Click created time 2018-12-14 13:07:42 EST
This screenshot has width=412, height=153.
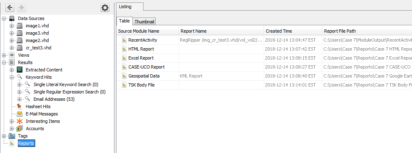click(293, 49)
